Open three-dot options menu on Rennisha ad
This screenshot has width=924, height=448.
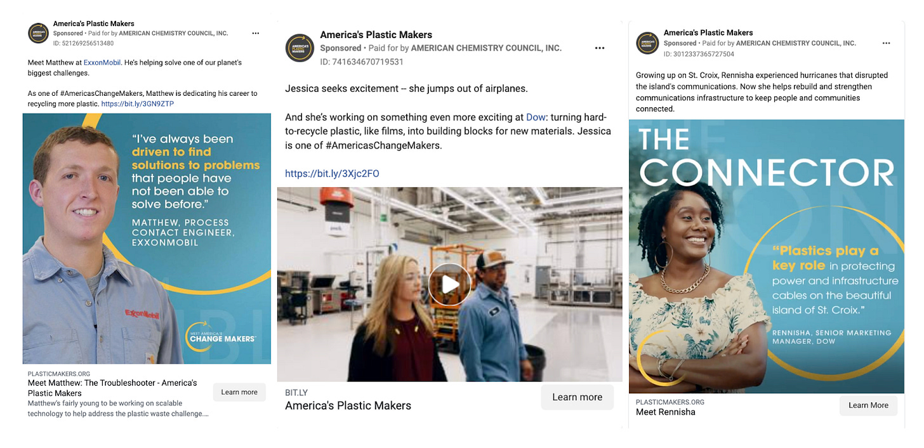click(887, 43)
